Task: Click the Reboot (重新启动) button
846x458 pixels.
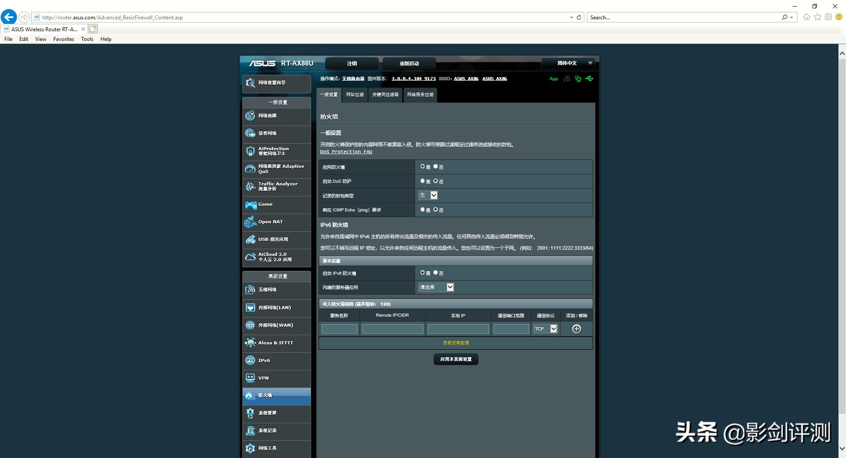Action: coord(409,63)
